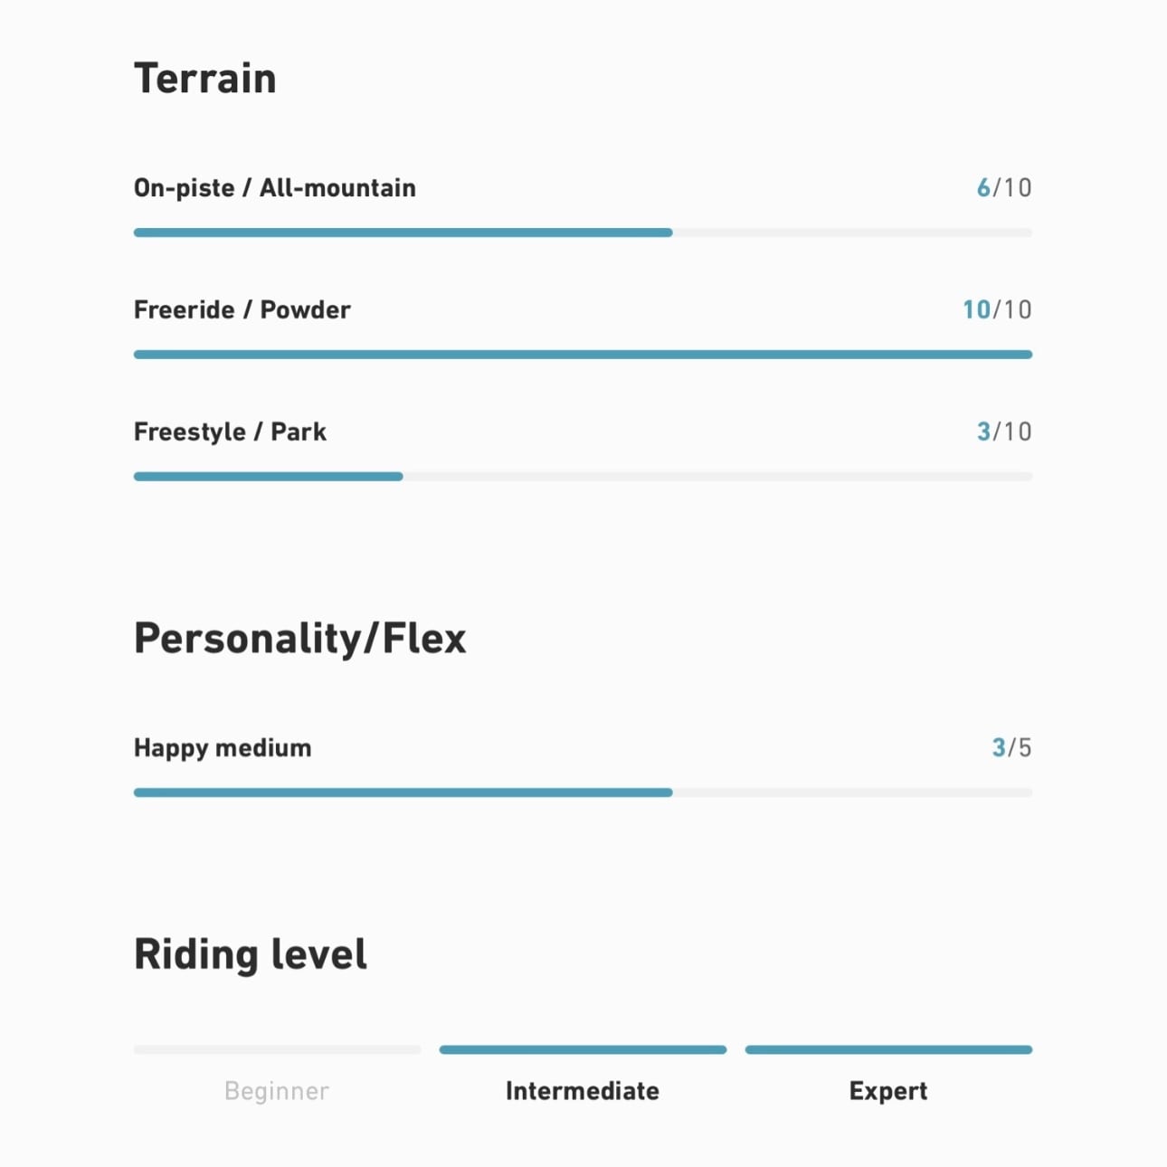The width and height of the screenshot is (1167, 1167).
Task: Click the 10/10 freeride score
Action: [997, 310]
